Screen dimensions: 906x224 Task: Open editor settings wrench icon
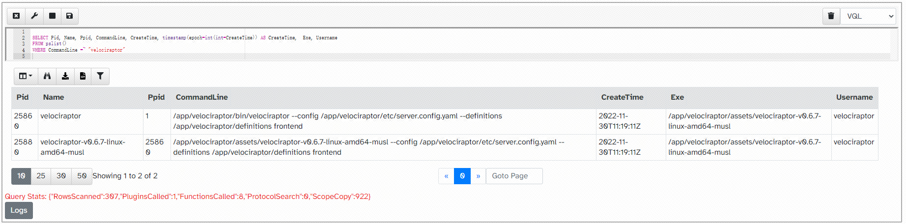[34, 16]
